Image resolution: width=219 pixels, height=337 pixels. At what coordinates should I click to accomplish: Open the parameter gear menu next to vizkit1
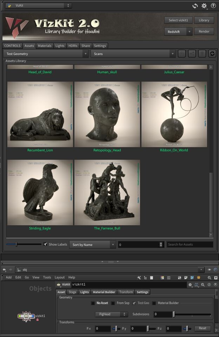click(x=190, y=284)
